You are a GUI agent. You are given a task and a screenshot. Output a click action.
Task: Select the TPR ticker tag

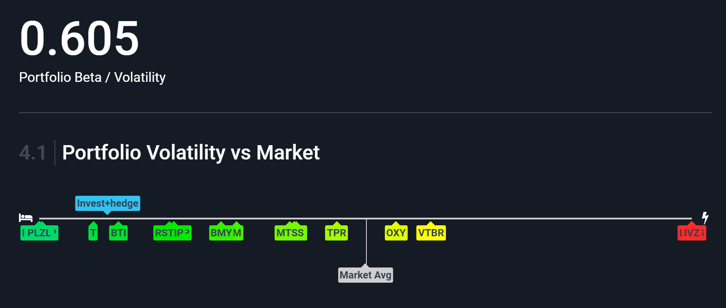coord(336,233)
